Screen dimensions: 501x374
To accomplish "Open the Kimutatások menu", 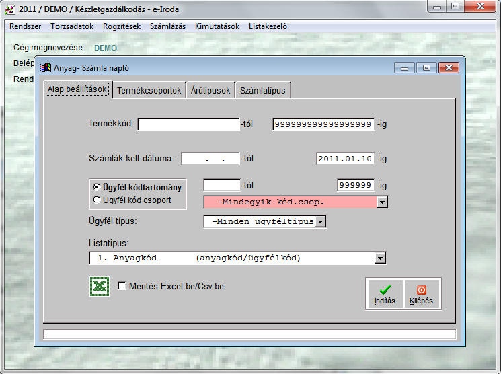I will (x=217, y=26).
